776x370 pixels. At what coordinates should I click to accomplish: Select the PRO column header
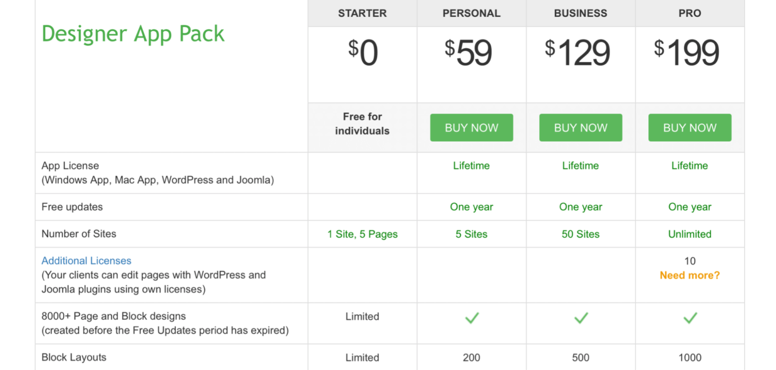point(690,13)
